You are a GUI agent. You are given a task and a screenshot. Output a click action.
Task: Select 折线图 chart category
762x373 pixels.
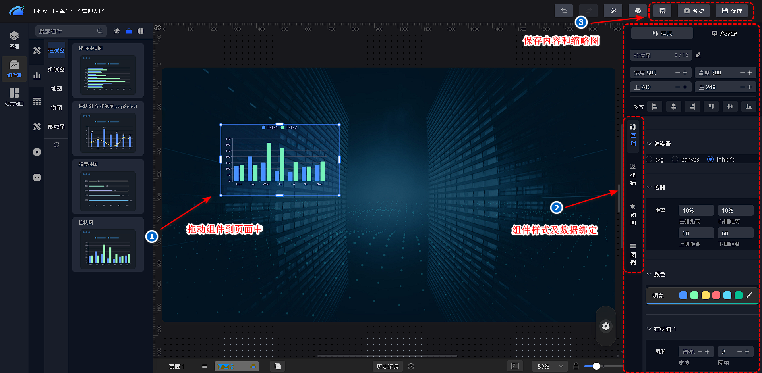tap(56, 69)
